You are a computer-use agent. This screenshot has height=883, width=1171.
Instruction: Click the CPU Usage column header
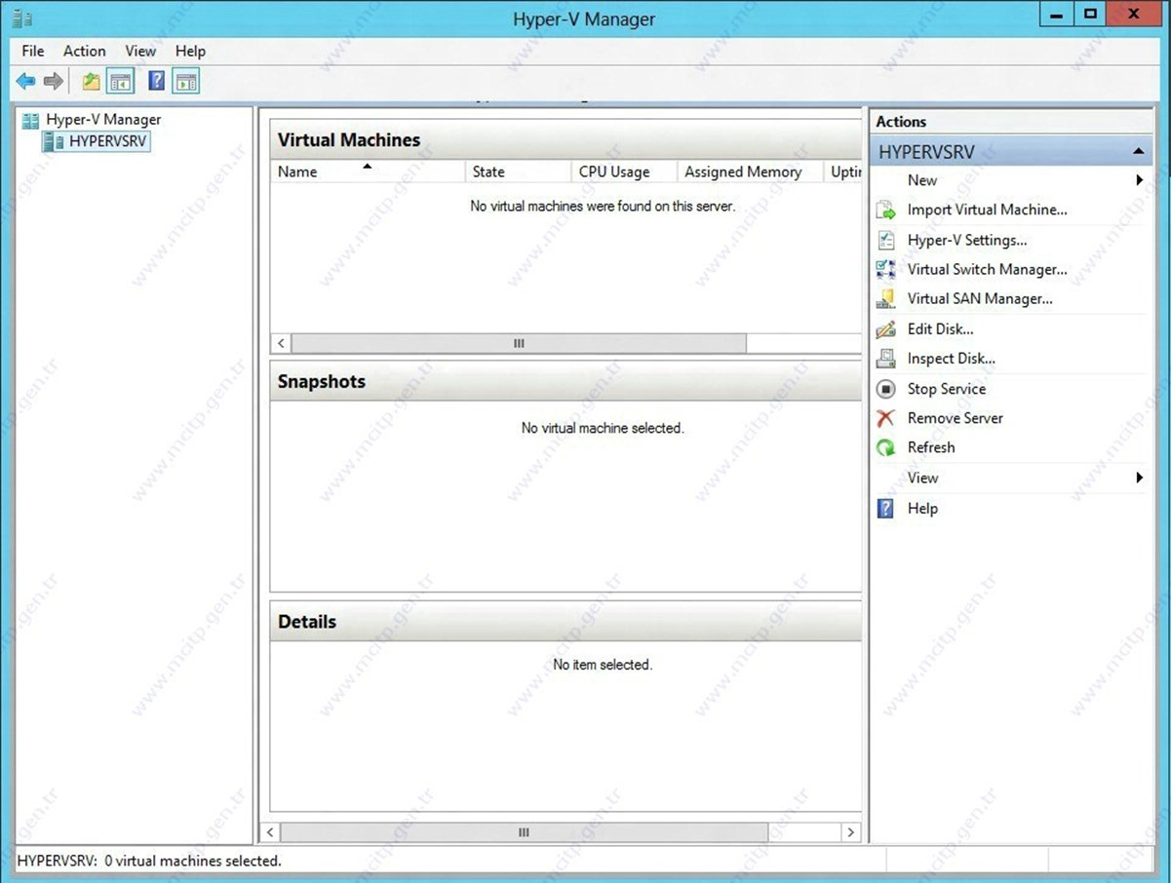pyautogui.click(x=625, y=172)
